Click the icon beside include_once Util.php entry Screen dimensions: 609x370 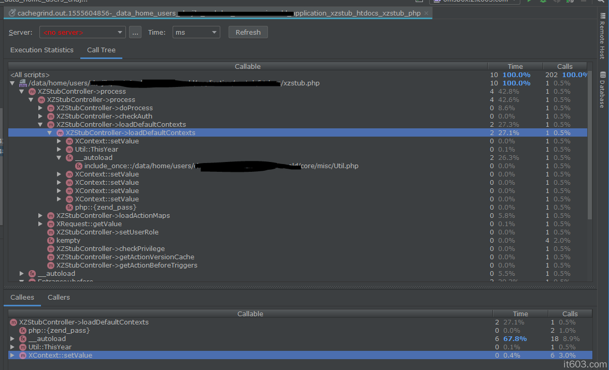(x=79, y=166)
